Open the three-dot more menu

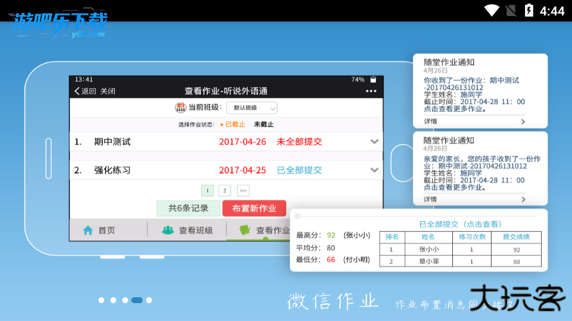(371, 91)
